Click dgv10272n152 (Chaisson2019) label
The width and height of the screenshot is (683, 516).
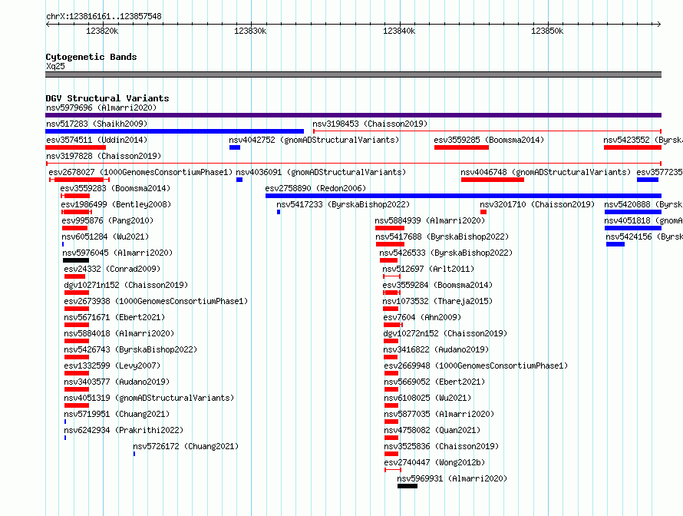pyautogui.click(x=445, y=333)
